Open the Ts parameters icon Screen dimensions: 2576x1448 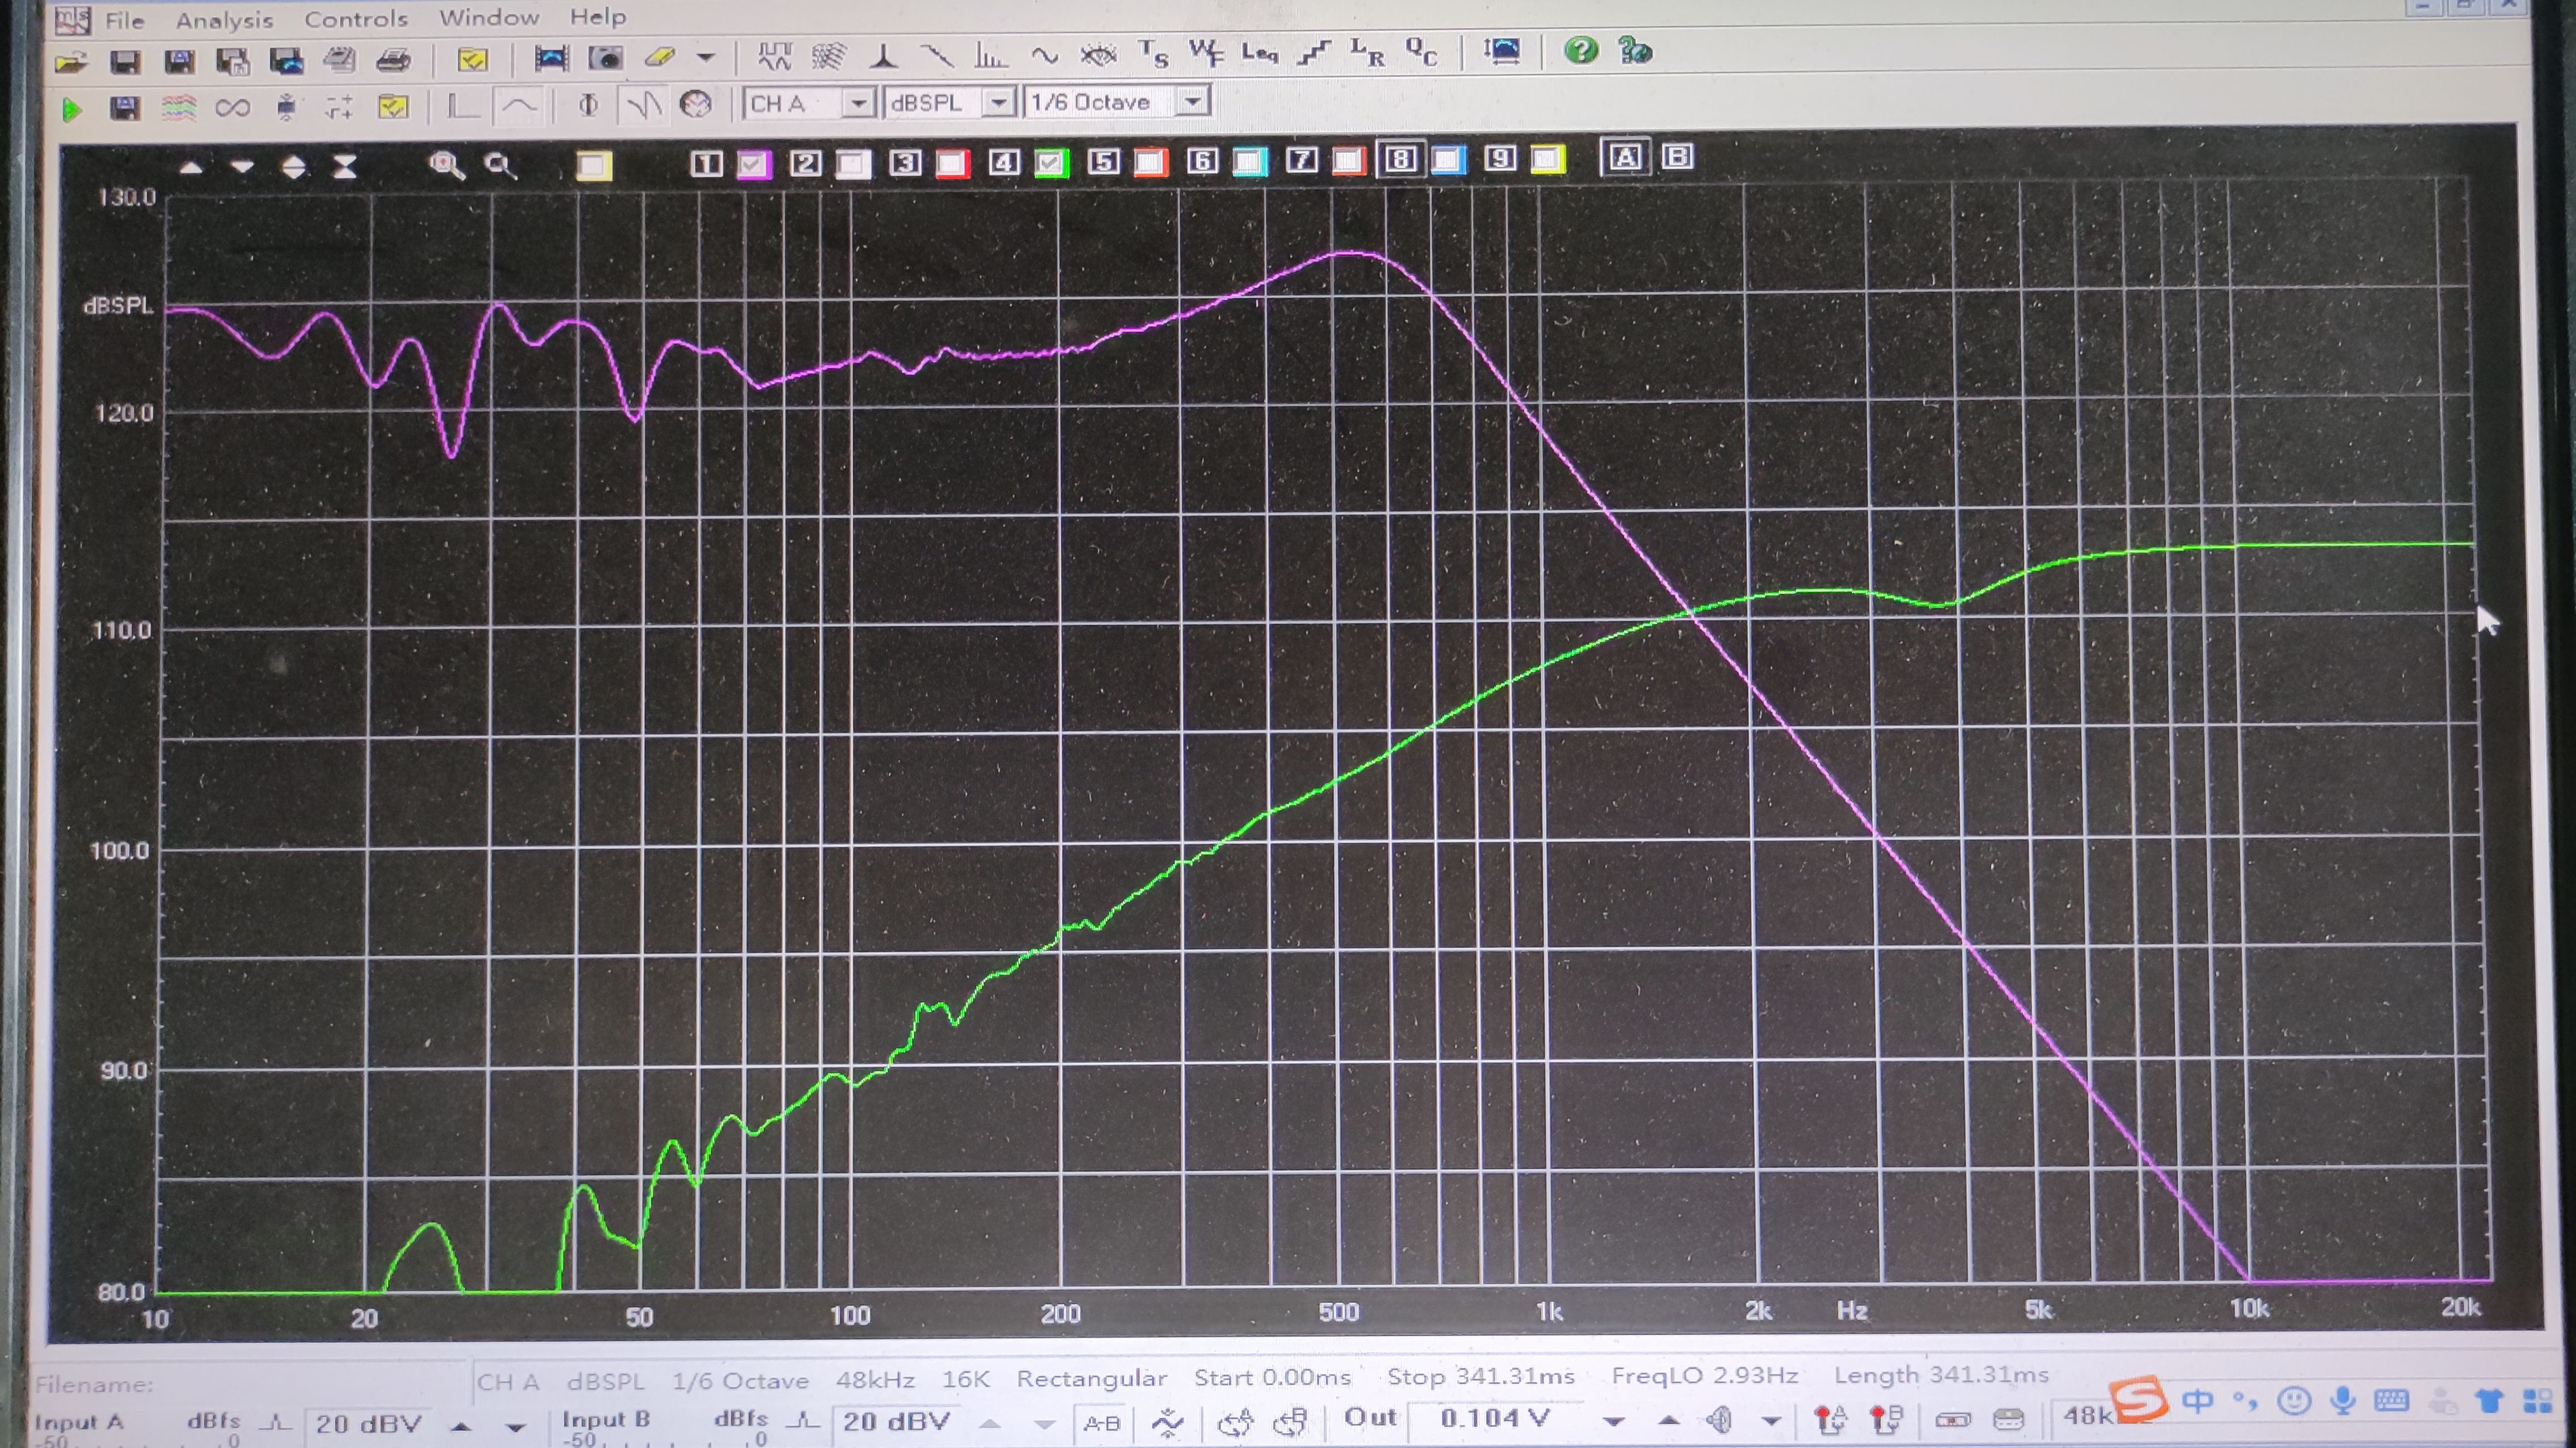pos(1153,53)
